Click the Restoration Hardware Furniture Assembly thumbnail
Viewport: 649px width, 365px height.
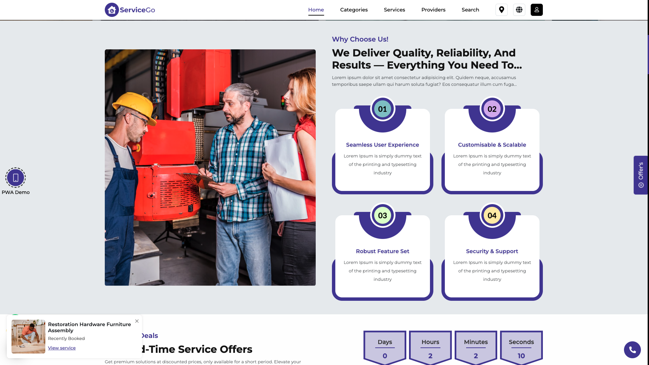tap(28, 337)
